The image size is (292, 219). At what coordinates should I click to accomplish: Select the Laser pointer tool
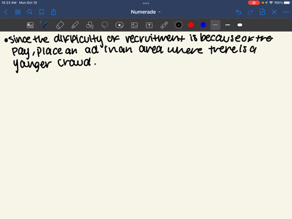tap(164, 25)
